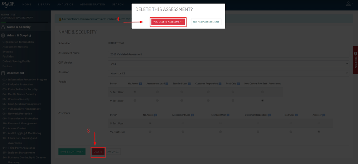
Task: Open Facilities in sidebar
Action: [8, 57]
